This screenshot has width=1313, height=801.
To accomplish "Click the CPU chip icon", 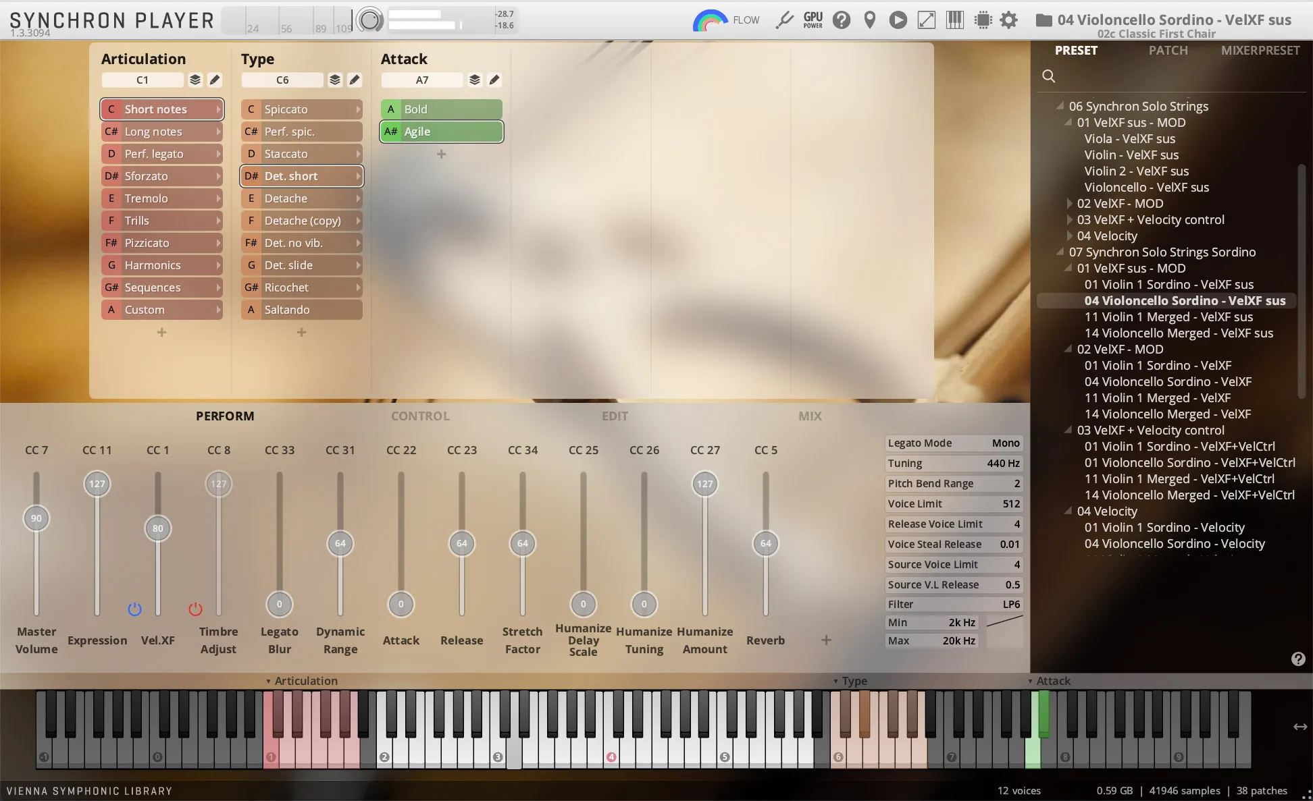I will (983, 20).
